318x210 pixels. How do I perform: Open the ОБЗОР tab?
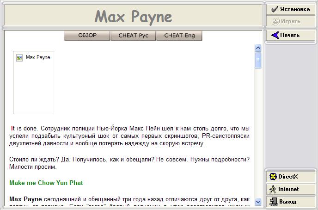(87, 36)
